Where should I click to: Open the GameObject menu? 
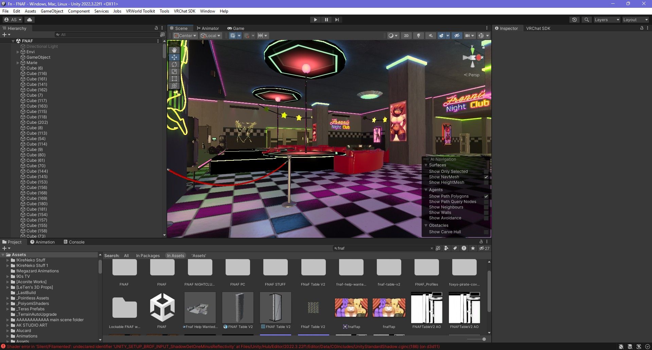point(52,11)
